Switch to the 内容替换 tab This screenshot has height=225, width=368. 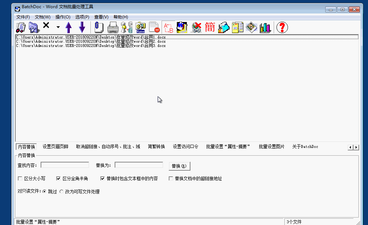point(26,147)
